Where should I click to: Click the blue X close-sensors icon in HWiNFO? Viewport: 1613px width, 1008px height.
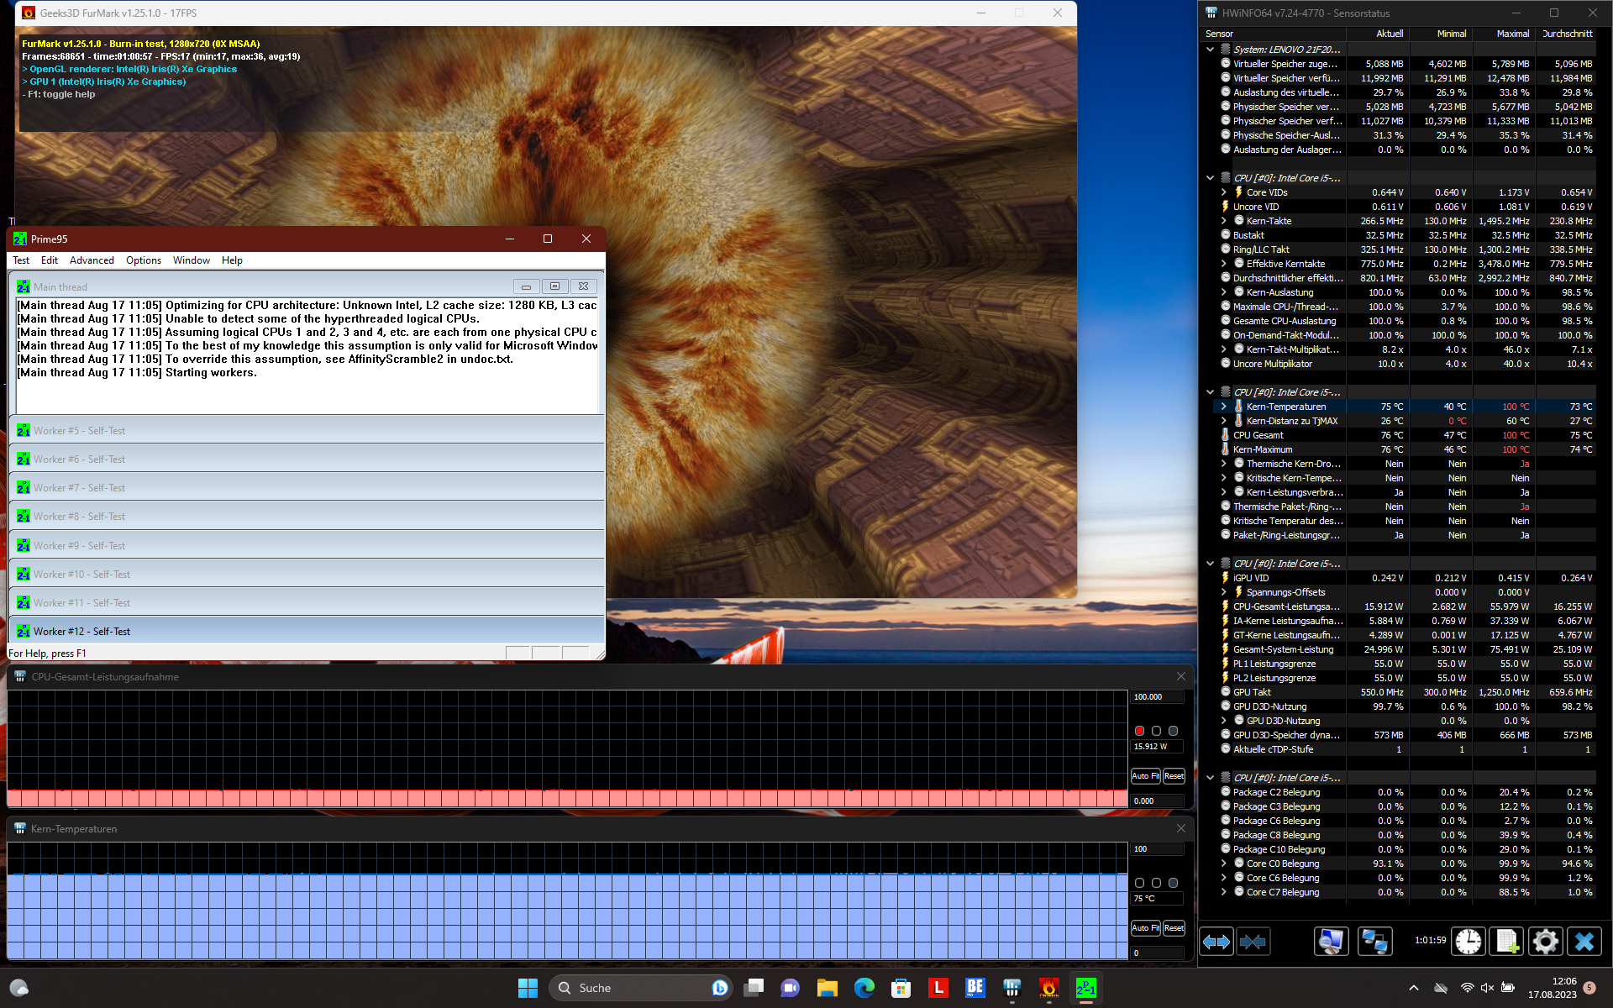(x=1584, y=942)
